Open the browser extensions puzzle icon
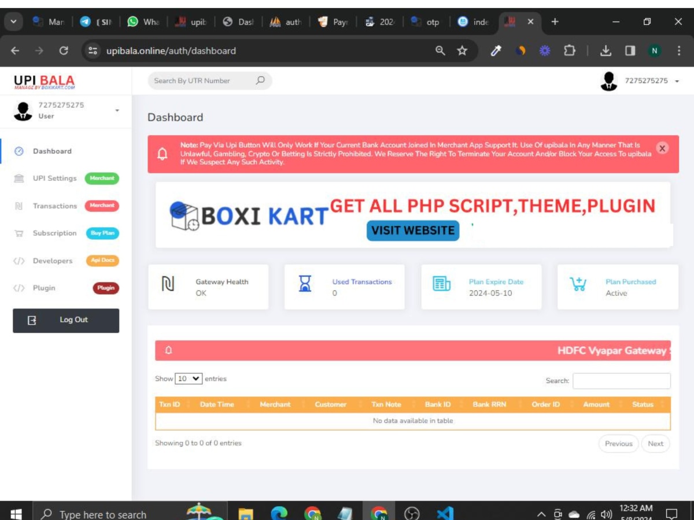694x520 pixels. [570, 51]
